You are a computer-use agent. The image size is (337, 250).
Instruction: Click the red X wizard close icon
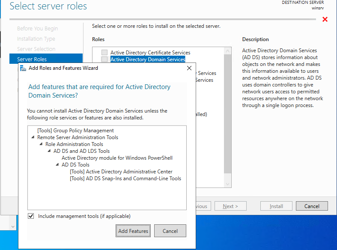coord(325,20)
